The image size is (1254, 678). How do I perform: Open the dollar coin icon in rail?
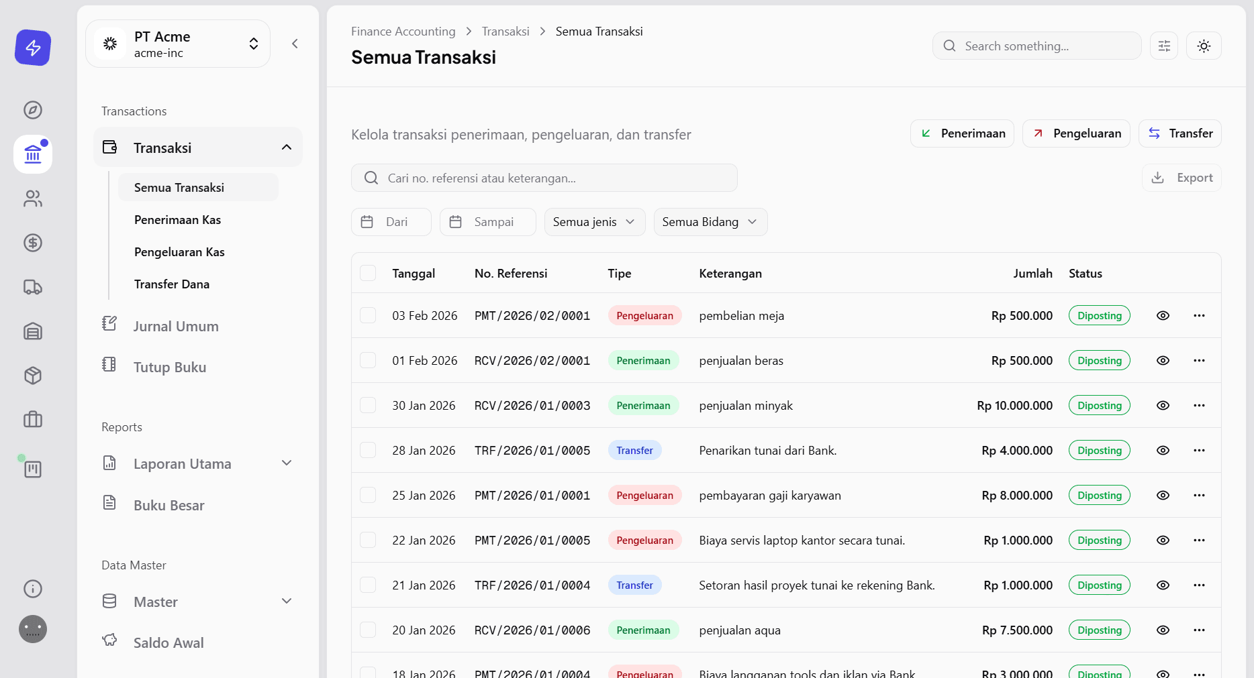click(x=33, y=243)
